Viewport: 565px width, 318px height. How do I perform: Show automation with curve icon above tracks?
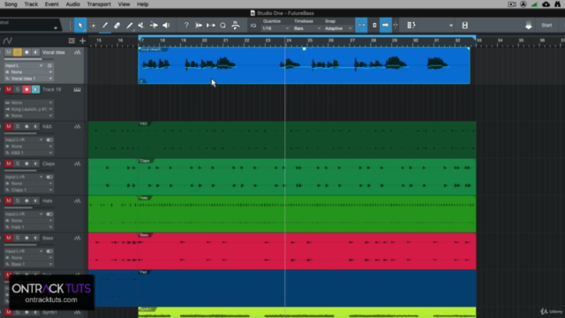pyautogui.click(x=8, y=41)
